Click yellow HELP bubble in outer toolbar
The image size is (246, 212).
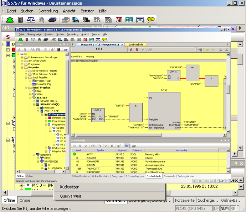coord(150,20)
